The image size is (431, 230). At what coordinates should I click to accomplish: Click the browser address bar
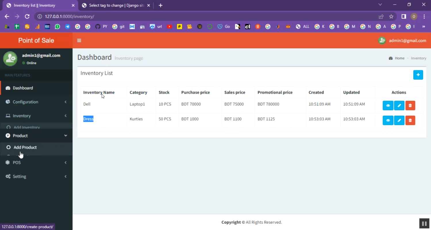(x=201, y=17)
